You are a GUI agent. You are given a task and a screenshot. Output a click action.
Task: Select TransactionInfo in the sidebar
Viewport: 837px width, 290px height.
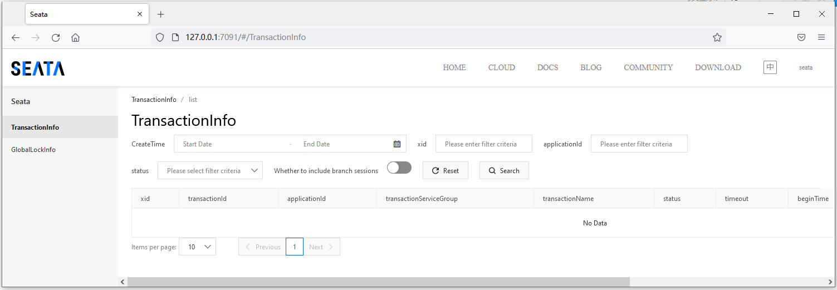60,127
